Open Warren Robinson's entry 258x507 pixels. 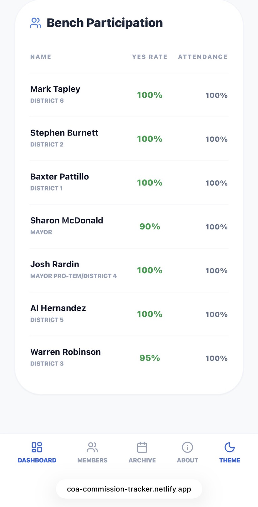click(65, 352)
